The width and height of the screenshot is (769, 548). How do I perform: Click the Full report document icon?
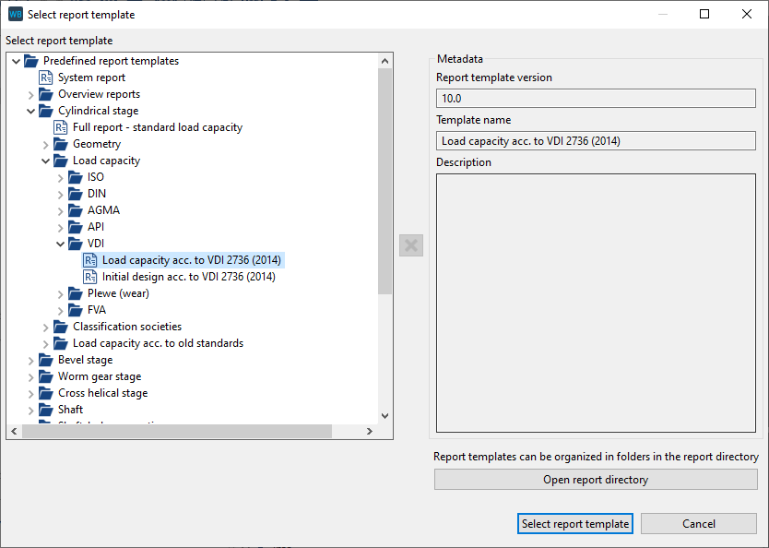[x=61, y=127]
